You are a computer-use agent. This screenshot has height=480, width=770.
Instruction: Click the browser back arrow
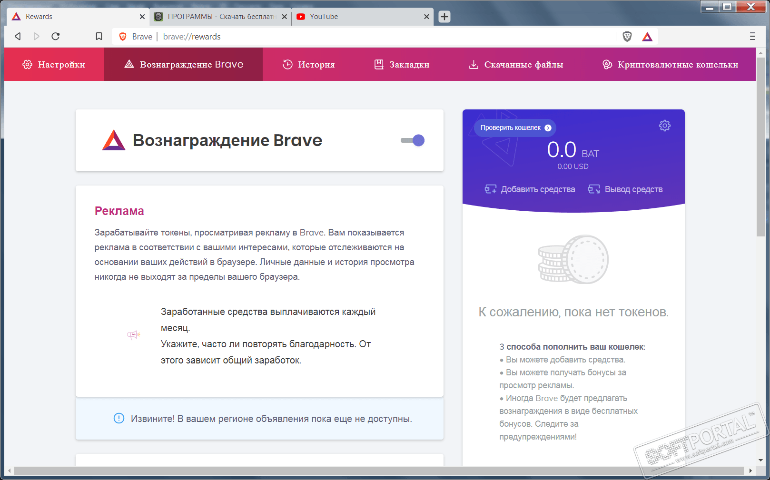pyautogui.click(x=18, y=36)
